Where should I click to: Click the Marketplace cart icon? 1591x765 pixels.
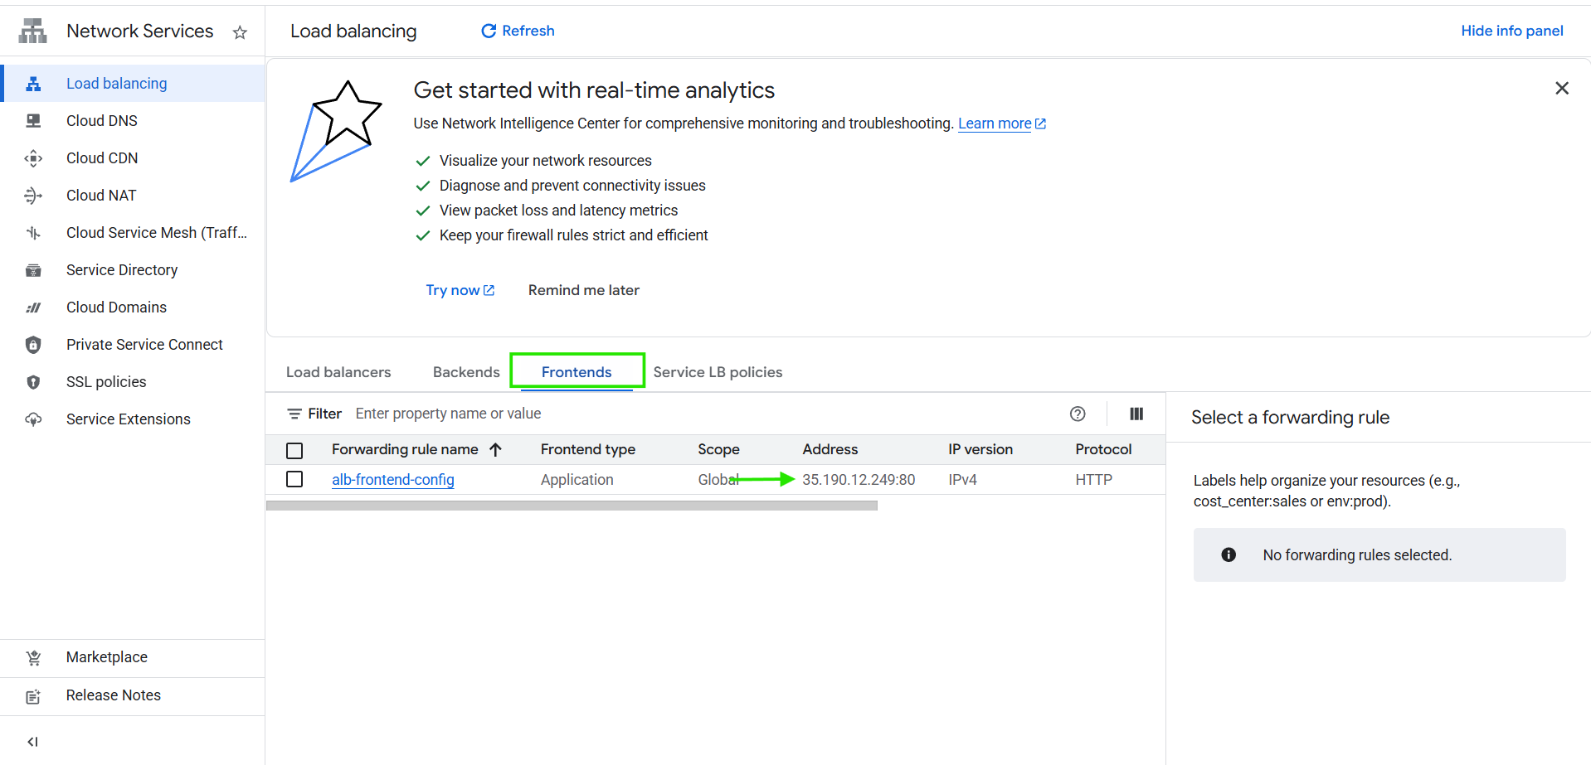[33, 658]
